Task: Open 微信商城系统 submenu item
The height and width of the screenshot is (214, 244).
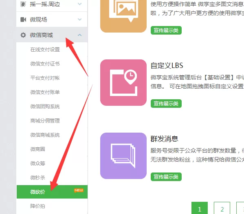Action: pos(45,135)
